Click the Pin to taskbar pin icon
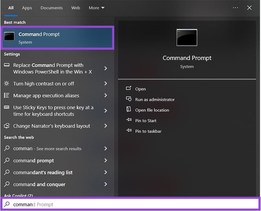 [129, 131]
